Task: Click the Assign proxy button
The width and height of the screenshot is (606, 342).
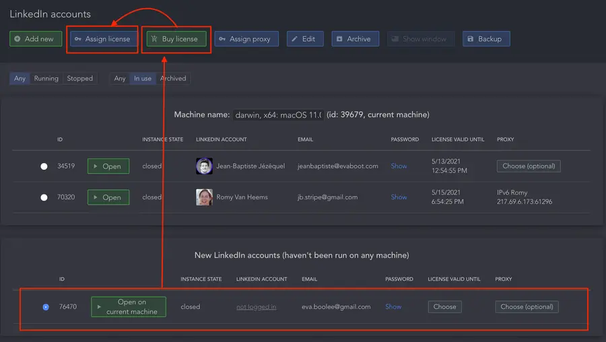Action: pos(246,38)
